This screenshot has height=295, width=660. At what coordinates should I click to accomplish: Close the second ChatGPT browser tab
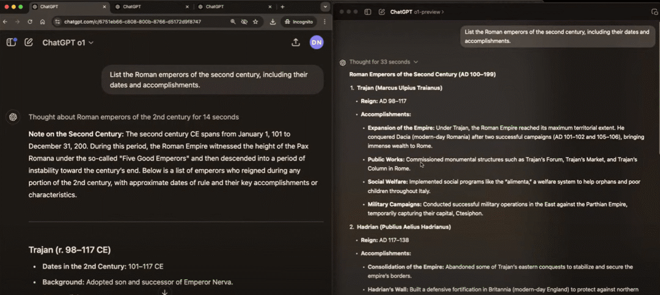pyautogui.click(x=187, y=7)
